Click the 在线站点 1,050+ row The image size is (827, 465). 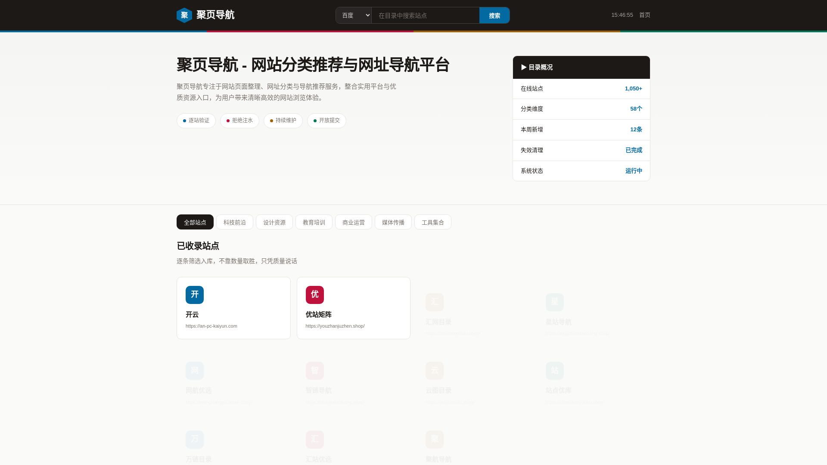[581, 89]
